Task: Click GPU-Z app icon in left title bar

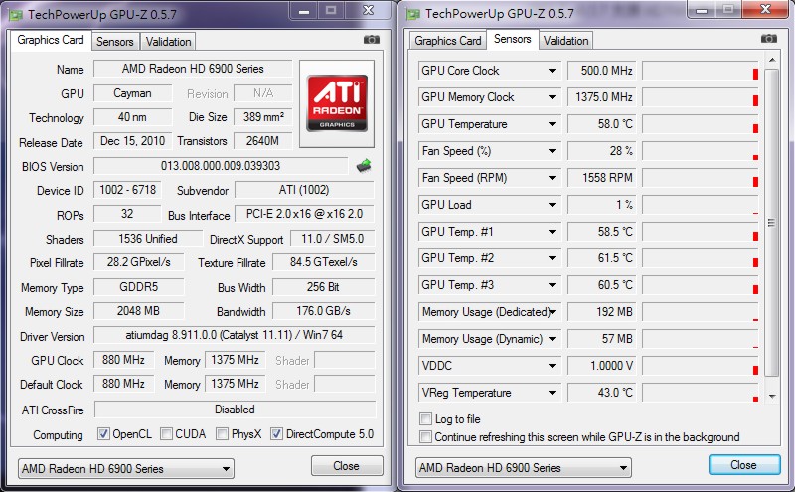Action: pyautogui.click(x=16, y=14)
